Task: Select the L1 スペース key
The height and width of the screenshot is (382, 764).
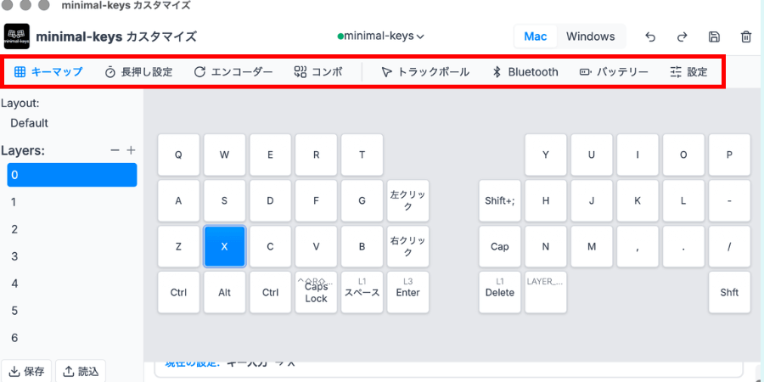Action: 362,292
